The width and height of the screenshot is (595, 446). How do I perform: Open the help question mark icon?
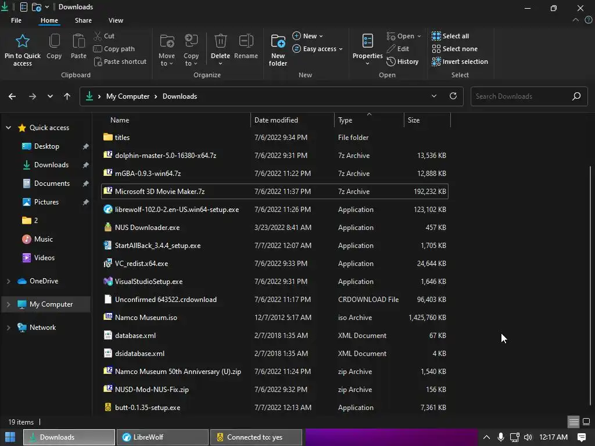pos(589,20)
